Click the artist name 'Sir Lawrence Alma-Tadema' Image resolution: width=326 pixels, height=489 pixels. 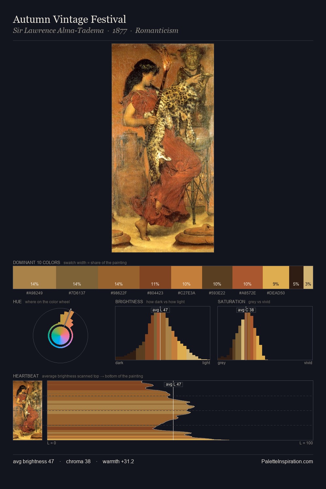pos(58,31)
